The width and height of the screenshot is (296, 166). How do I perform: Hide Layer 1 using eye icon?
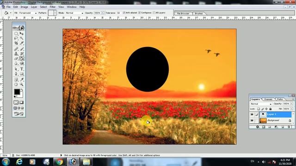(x=252, y=114)
